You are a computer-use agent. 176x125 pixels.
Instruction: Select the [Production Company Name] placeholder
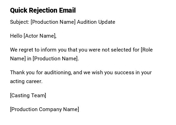pos(45,109)
